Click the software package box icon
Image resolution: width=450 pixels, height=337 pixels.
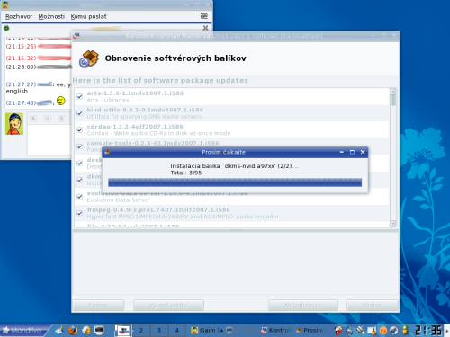pyautogui.click(x=89, y=58)
